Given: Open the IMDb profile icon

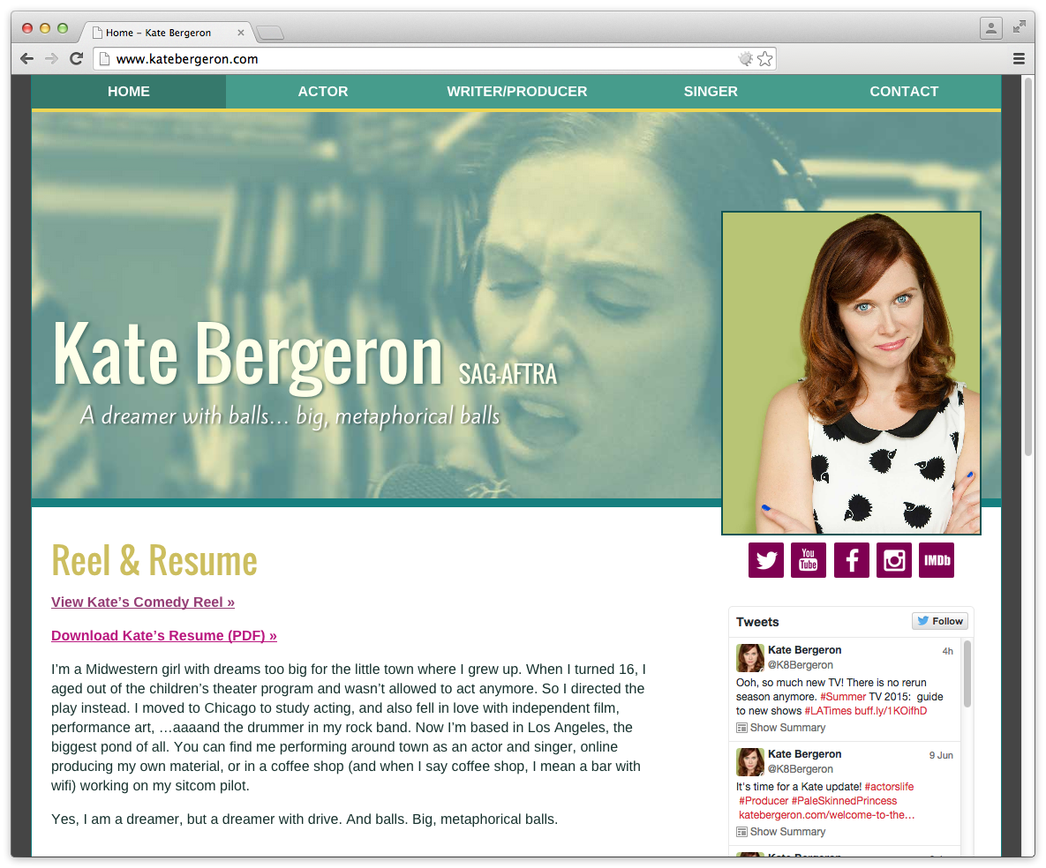Looking at the screenshot, I should click(x=937, y=560).
